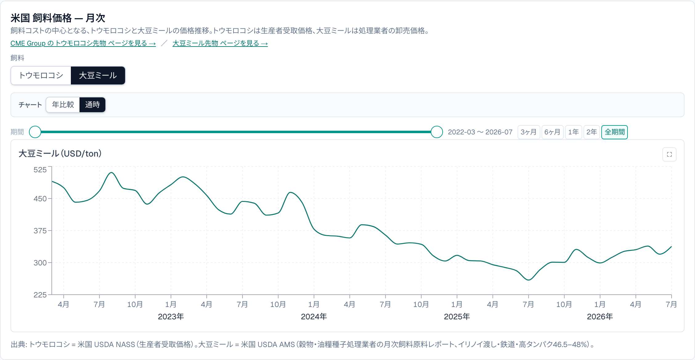Click the 375 y-axis value
The height and width of the screenshot is (360, 695).
point(40,231)
